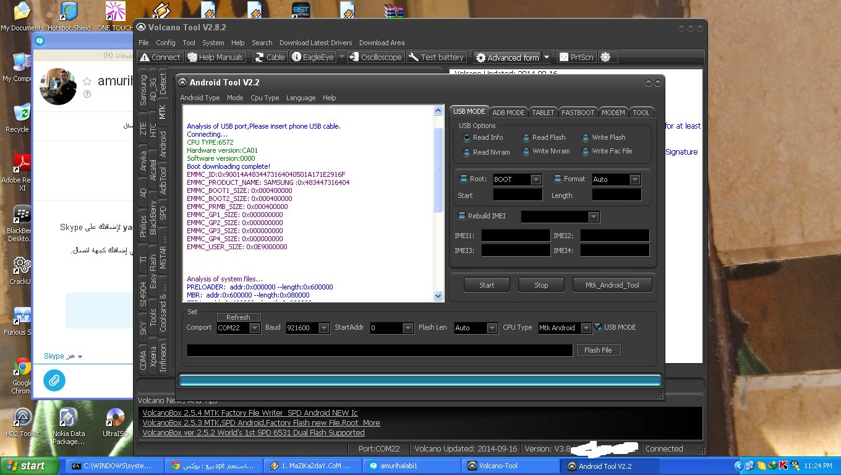The height and width of the screenshot is (475, 841).
Task: Open the Advanced form button
Action: pos(508,57)
